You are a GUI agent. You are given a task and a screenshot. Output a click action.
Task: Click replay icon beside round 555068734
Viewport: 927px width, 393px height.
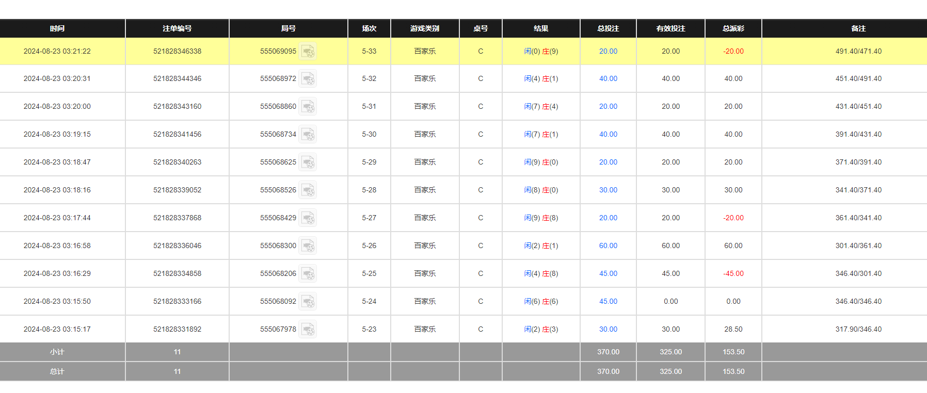[x=308, y=135]
